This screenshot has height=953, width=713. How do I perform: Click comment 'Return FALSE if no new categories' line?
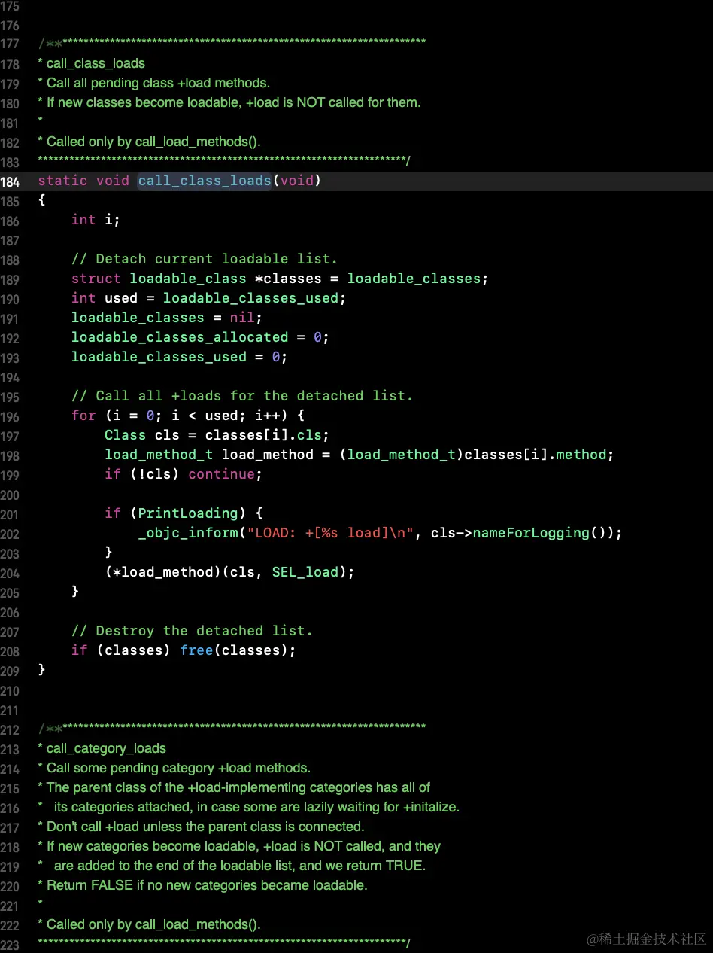[x=202, y=885]
